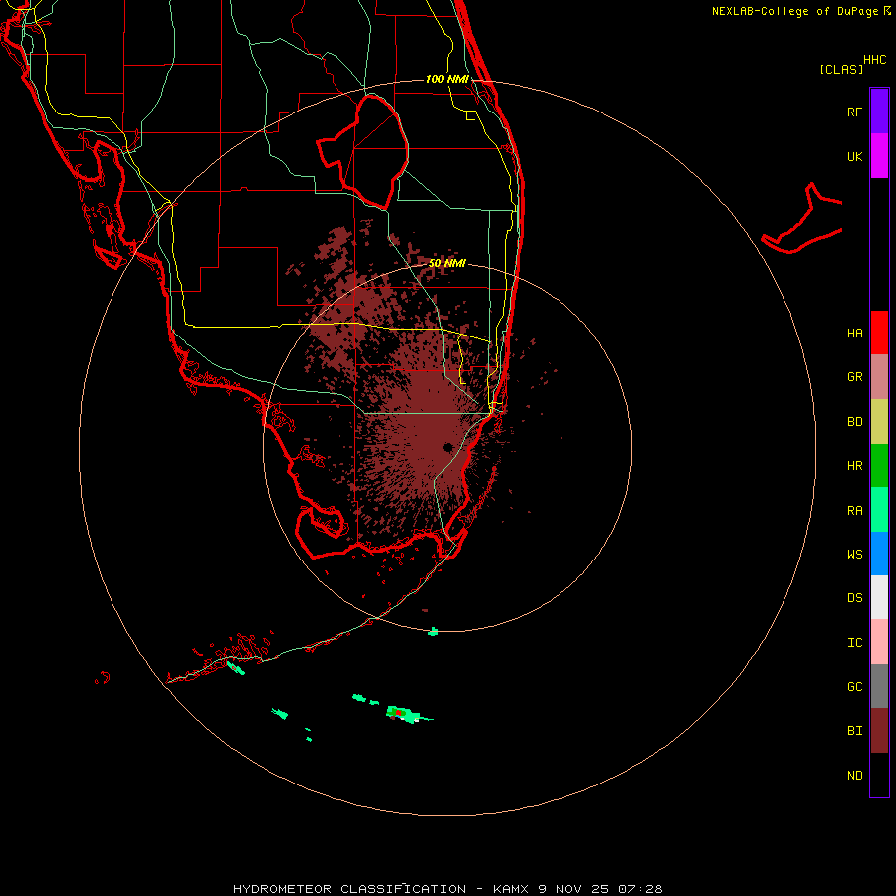Screen dimensions: 896x896
Task: Click the HA legend label
Action: coord(854,334)
